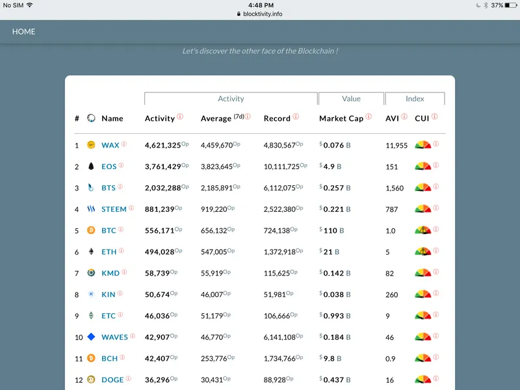Select the Activity group header tab

coord(231,99)
